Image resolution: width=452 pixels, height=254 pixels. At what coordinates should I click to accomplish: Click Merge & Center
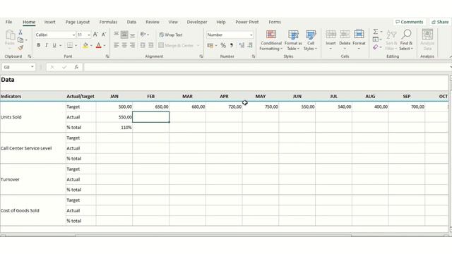pos(176,45)
